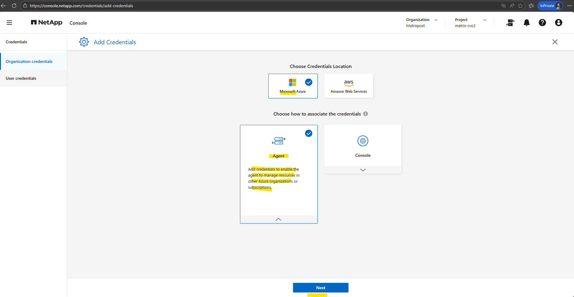The image size is (574, 297).
Task: Reload the page in browser
Action: (x=14, y=6)
